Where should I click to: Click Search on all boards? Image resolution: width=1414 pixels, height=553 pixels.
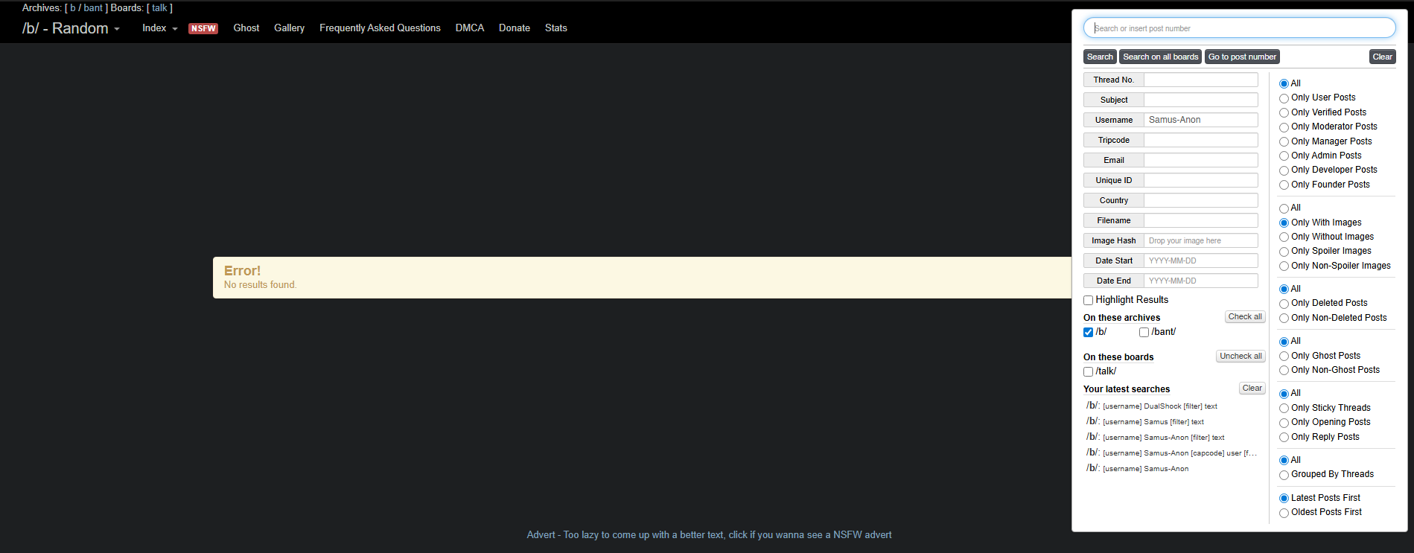click(1161, 57)
